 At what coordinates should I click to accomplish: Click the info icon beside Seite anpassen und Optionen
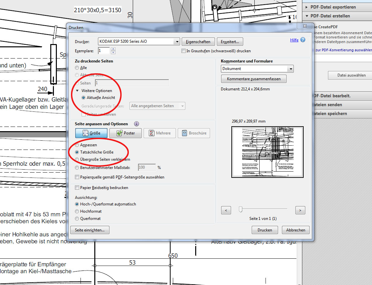(136, 124)
